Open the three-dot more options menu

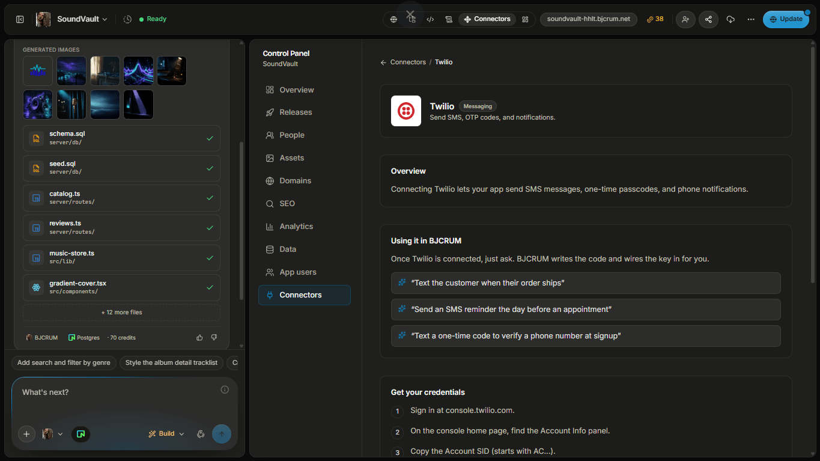pyautogui.click(x=751, y=19)
